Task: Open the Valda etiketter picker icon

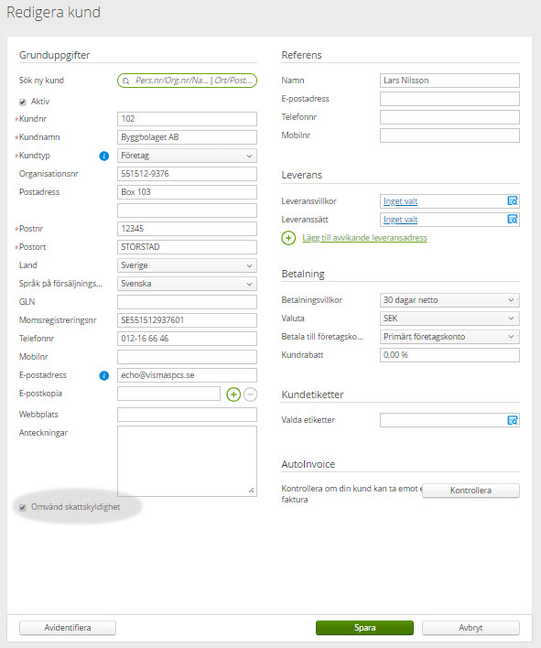Action: [x=513, y=420]
